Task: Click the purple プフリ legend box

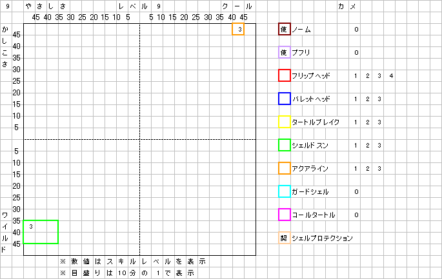Action: [x=285, y=52]
